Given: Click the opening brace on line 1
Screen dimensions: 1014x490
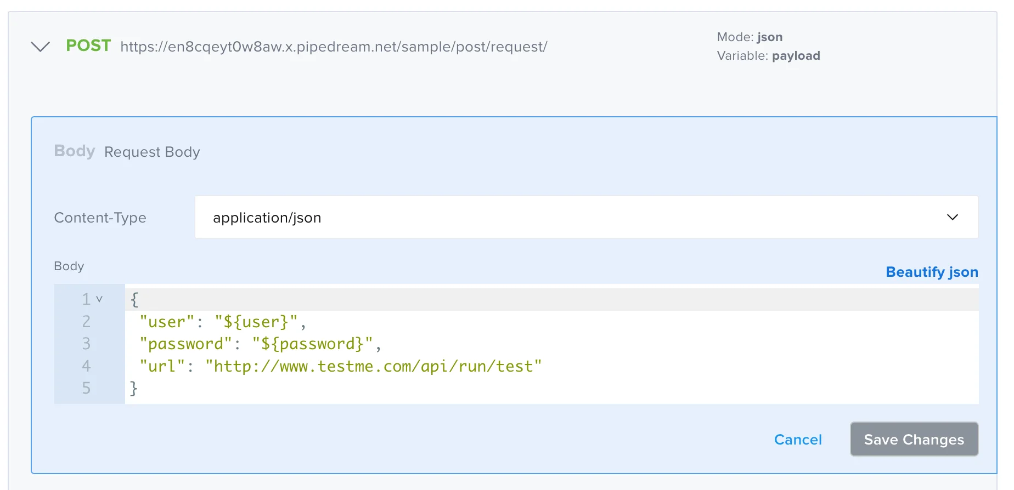Looking at the screenshot, I should [x=134, y=299].
